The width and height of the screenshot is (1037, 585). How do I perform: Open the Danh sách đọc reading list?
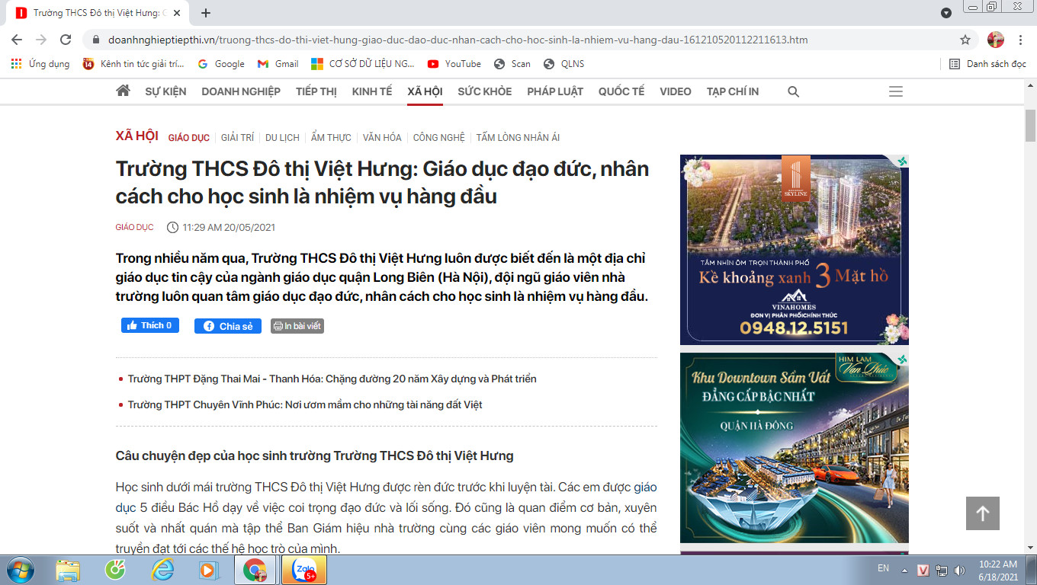(987, 64)
